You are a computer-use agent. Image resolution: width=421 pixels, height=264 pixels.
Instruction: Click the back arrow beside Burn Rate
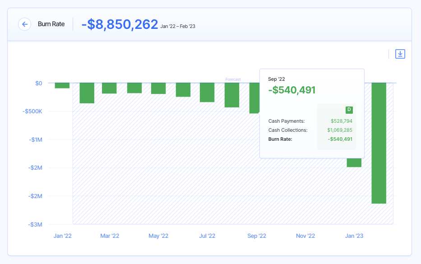click(x=24, y=24)
